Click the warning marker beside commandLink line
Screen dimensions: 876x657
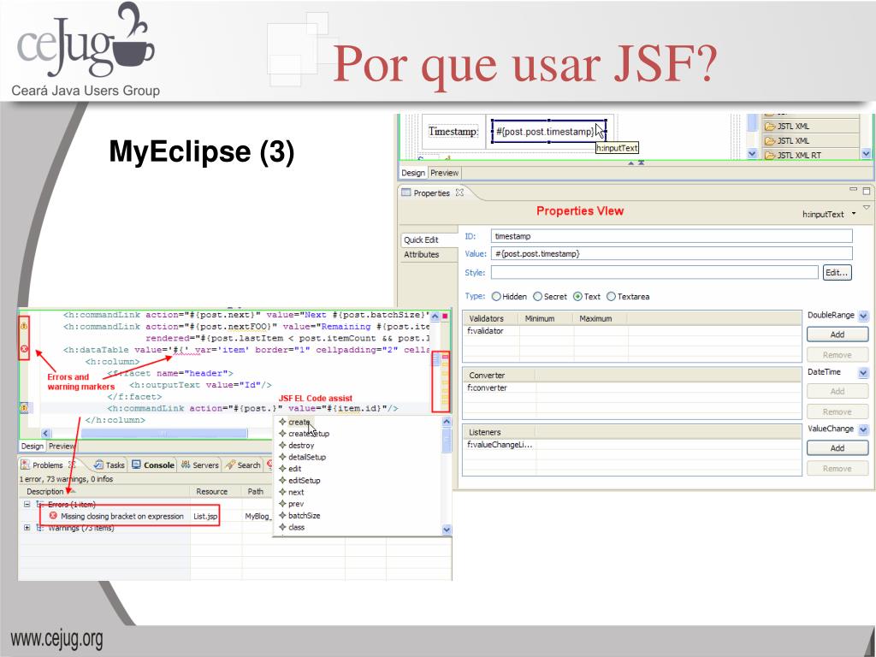24,408
